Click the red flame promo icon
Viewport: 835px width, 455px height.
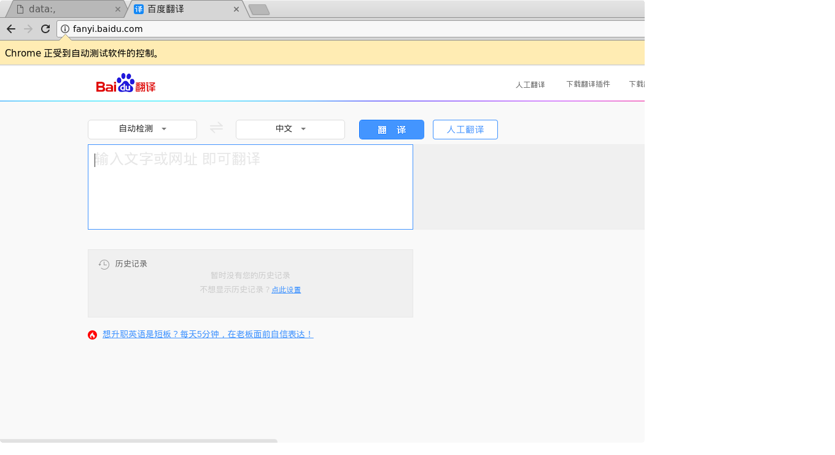pos(93,335)
